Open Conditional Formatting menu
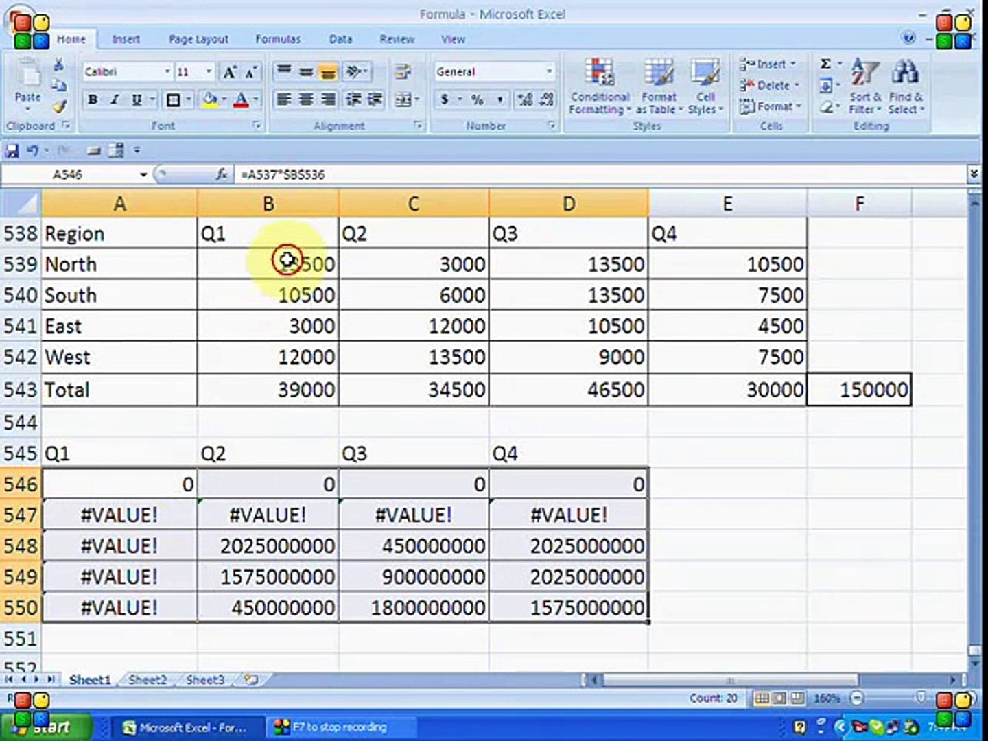The image size is (988, 741). [x=600, y=86]
